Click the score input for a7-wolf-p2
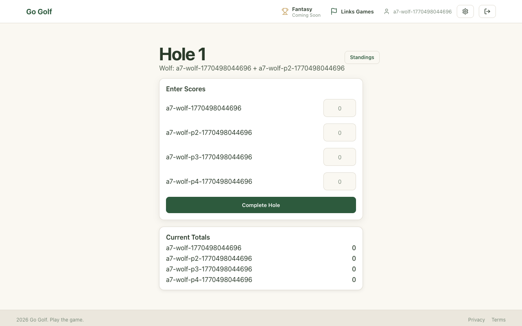 pos(339,133)
